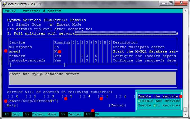
Task: Click the Description column header
Action: point(125,43)
